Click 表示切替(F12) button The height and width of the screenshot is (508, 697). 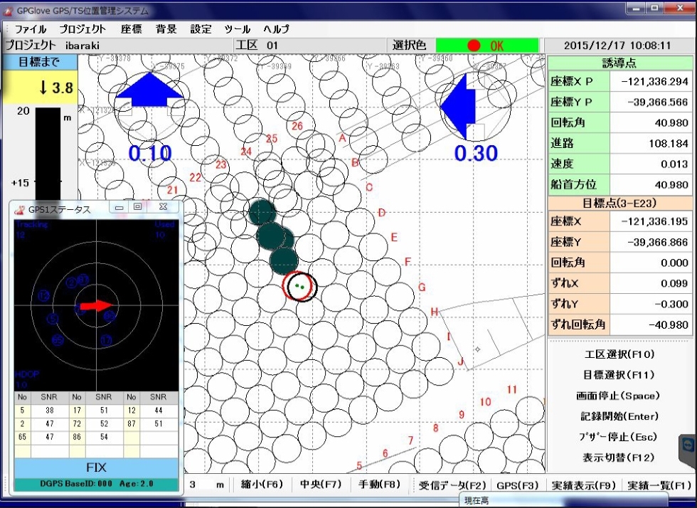pyautogui.click(x=618, y=457)
